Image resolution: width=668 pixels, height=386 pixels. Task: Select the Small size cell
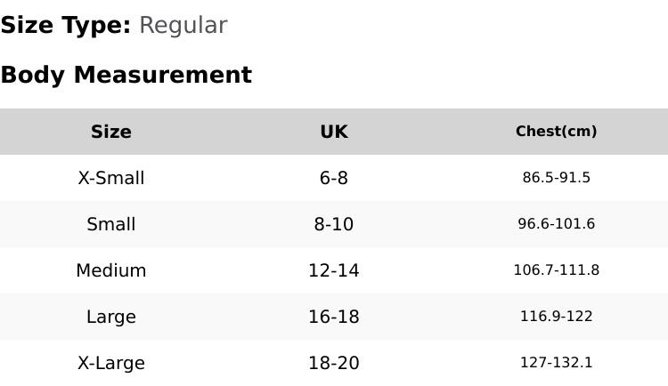click(x=111, y=224)
